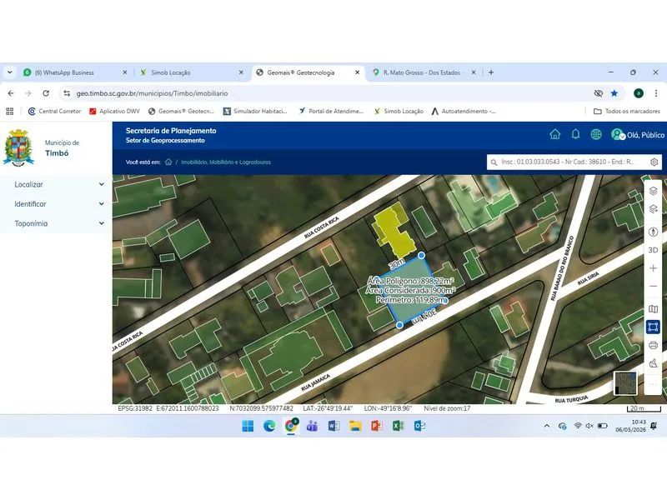Image resolution: width=667 pixels, height=500 pixels.
Task: Open the folded map icon tool
Action: point(653,308)
